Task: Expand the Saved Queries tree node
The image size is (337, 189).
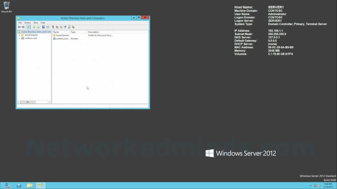Action: pos(19,35)
